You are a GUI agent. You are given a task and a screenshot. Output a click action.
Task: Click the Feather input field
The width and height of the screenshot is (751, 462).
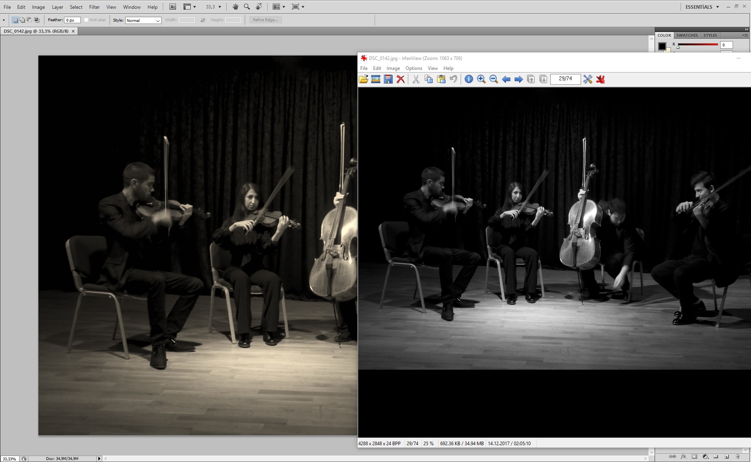point(72,20)
